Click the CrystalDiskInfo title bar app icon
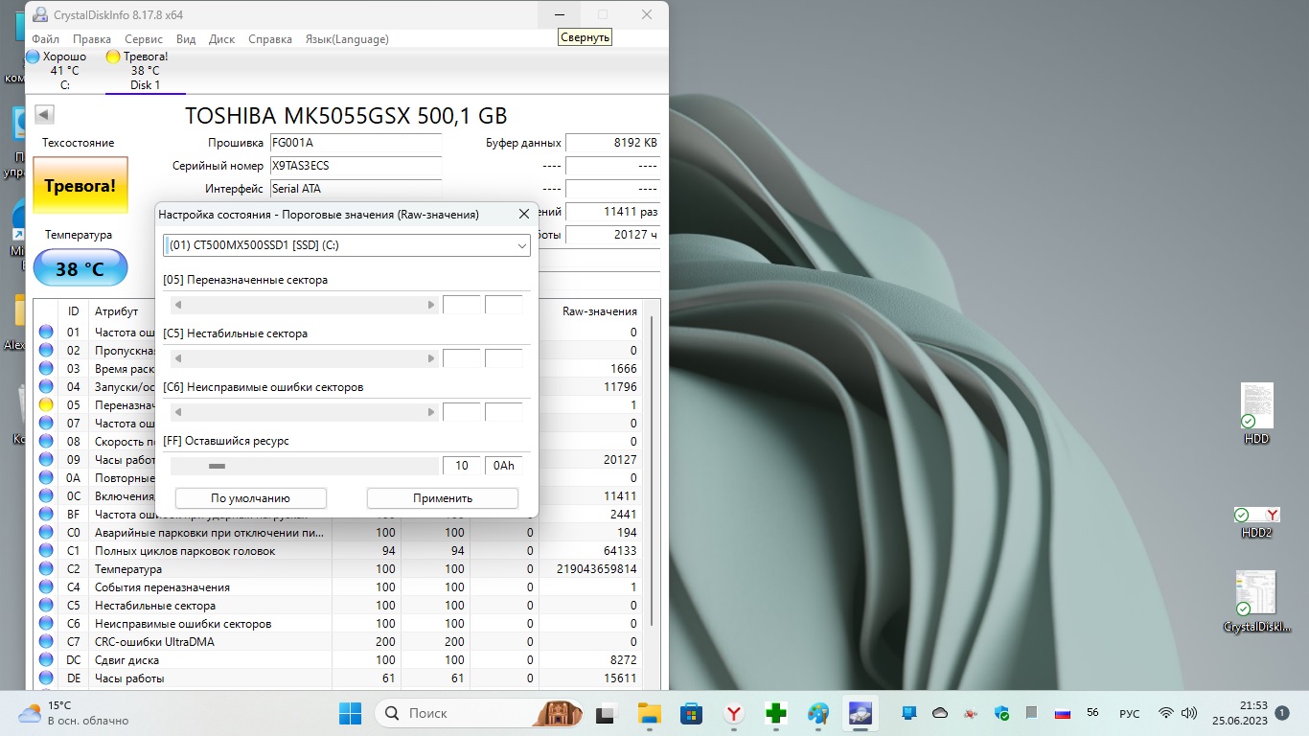 [x=38, y=14]
